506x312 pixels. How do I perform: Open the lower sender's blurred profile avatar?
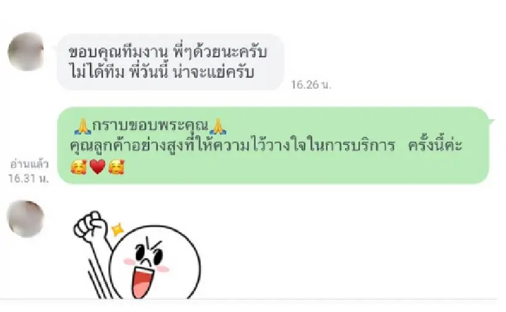click(x=26, y=218)
